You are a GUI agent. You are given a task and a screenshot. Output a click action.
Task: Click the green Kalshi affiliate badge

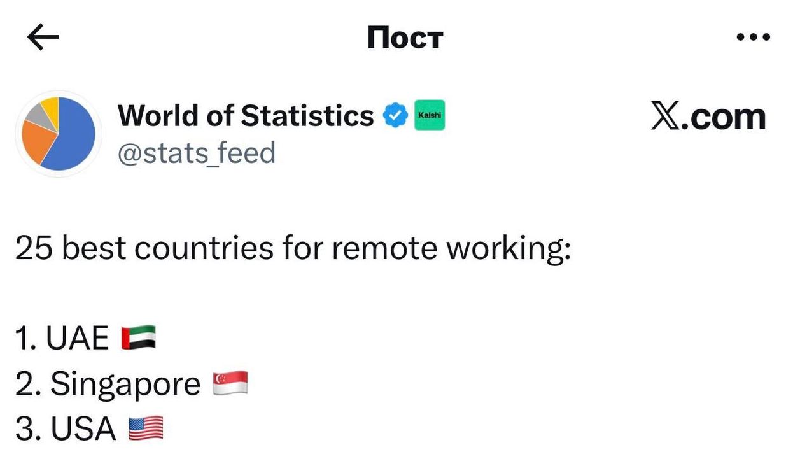pos(430,116)
